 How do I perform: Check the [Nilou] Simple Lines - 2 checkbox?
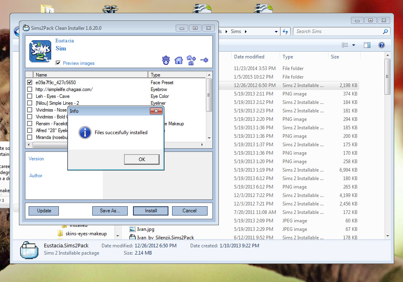click(29, 103)
